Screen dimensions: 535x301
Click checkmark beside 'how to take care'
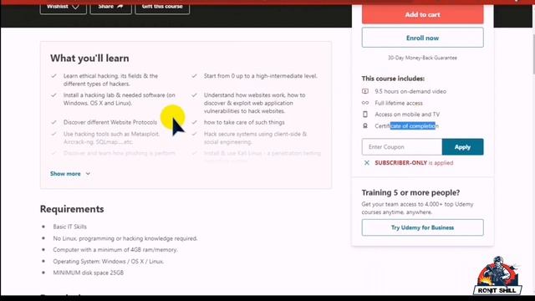tap(194, 122)
